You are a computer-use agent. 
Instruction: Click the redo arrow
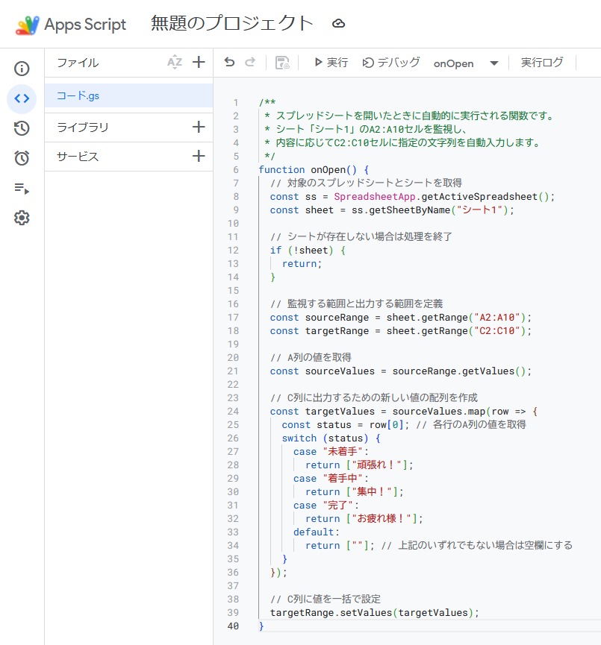pos(250,63)
